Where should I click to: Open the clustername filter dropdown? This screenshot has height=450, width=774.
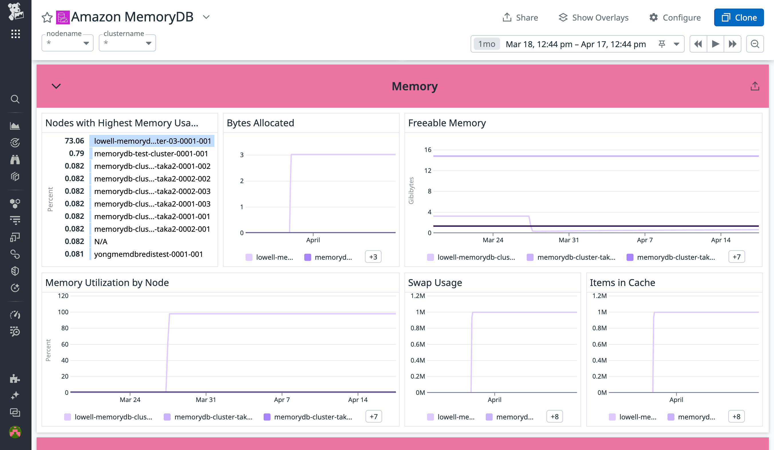148,43
